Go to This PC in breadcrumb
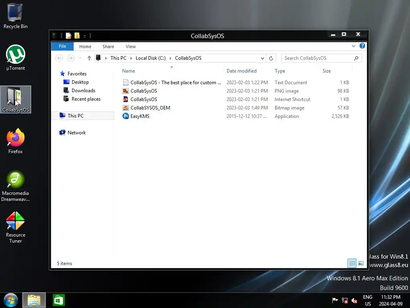 pyautogui.click(x=118, y=58)
